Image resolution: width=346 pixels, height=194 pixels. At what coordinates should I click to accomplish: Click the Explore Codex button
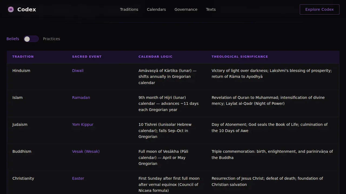pos(320,9)
